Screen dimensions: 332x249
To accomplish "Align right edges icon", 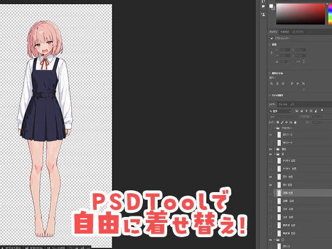I will 283,84.
